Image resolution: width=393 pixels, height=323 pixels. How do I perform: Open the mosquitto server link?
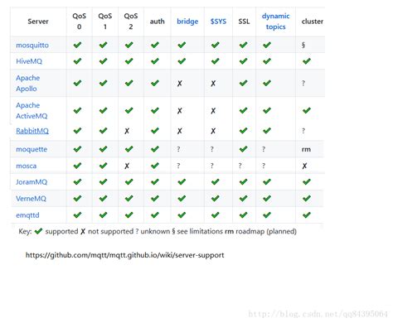pyautogui.click(x=32, y=46)
